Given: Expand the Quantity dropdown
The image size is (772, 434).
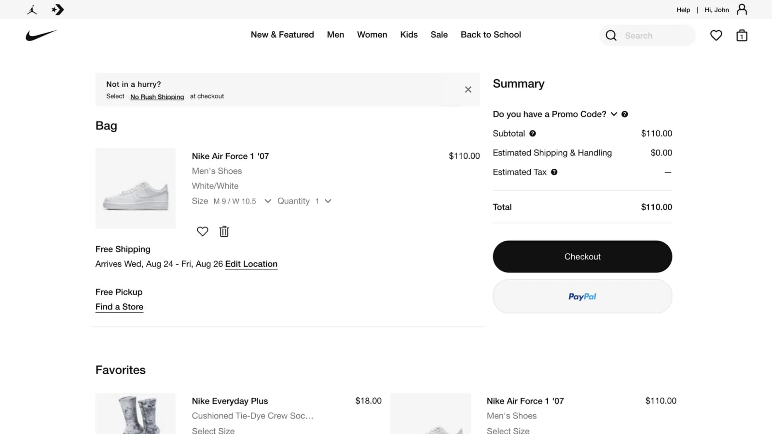Looking at the screenshot, I should [x=328, y=201].
